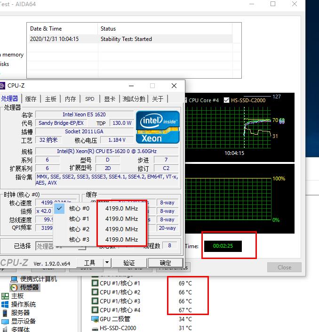Click the 确定 OK button
This screenshot has width=319, height=332.
tap(166, 263)
